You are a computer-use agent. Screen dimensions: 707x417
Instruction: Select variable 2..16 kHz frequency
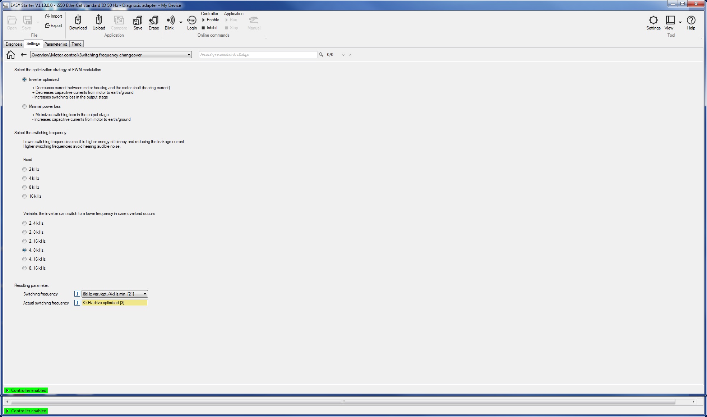[24, 241]
